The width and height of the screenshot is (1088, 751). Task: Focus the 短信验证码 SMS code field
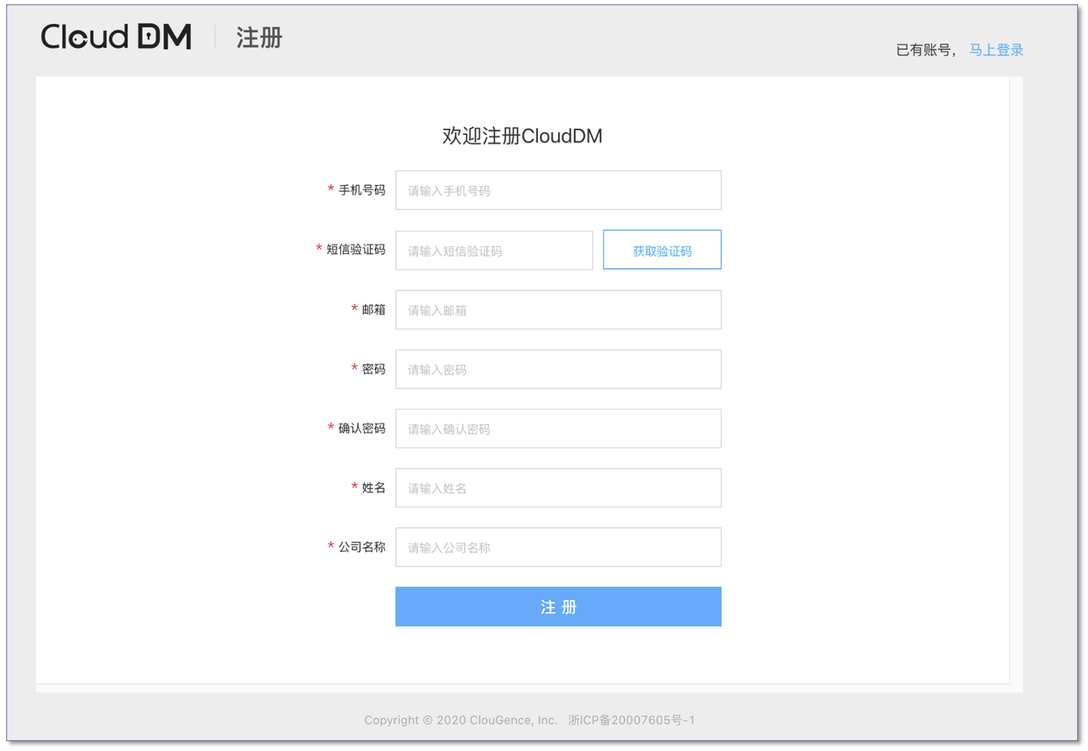click(494, 251)
